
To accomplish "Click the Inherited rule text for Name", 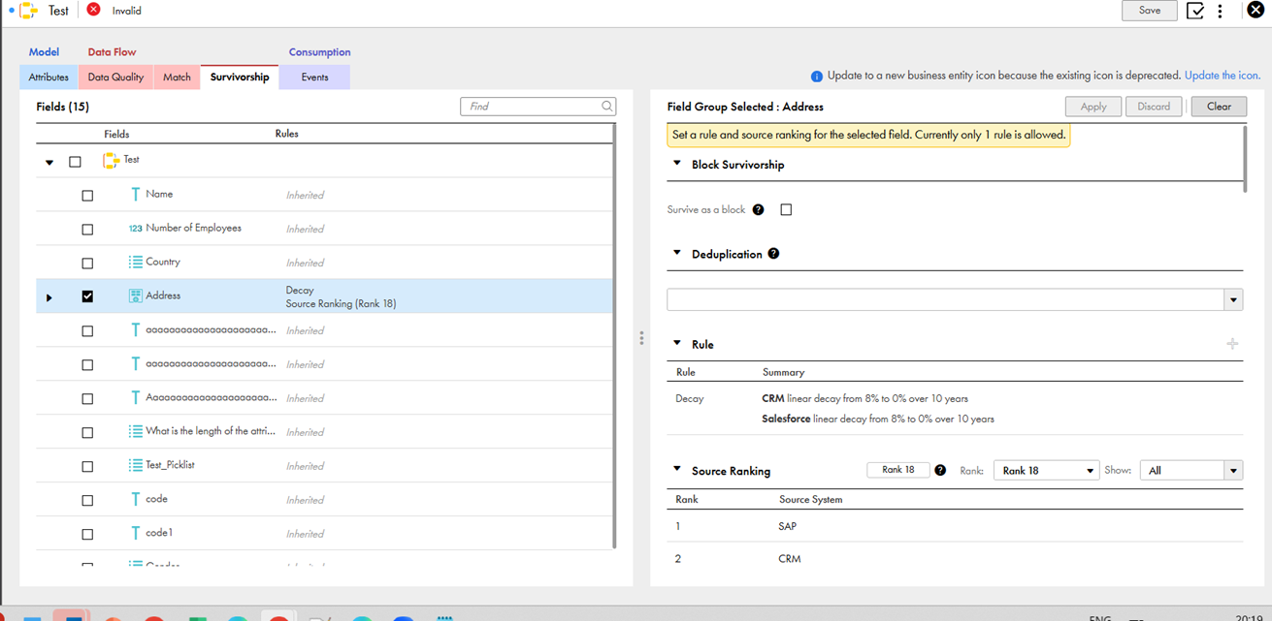I will [305, 196].
